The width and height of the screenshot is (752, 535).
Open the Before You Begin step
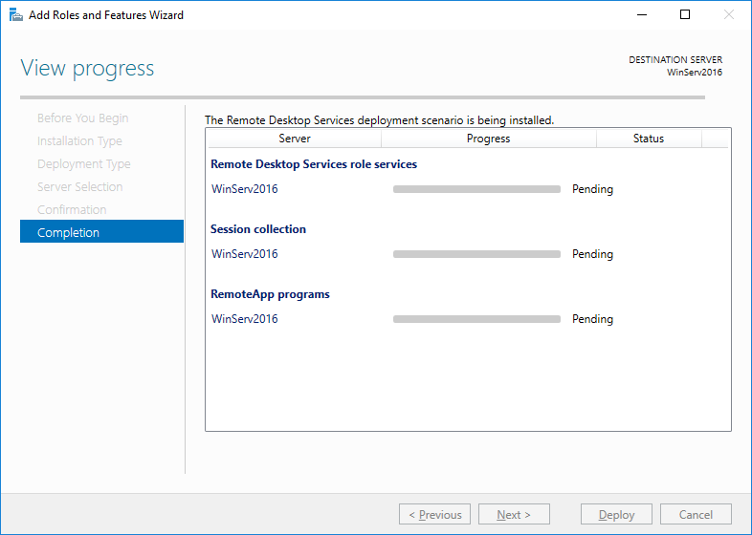tap(82, 118)
